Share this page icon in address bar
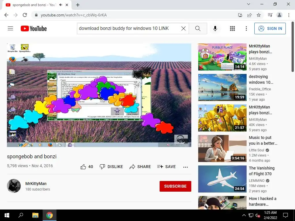Screen dimensions: 295x221 click(249, 15)
